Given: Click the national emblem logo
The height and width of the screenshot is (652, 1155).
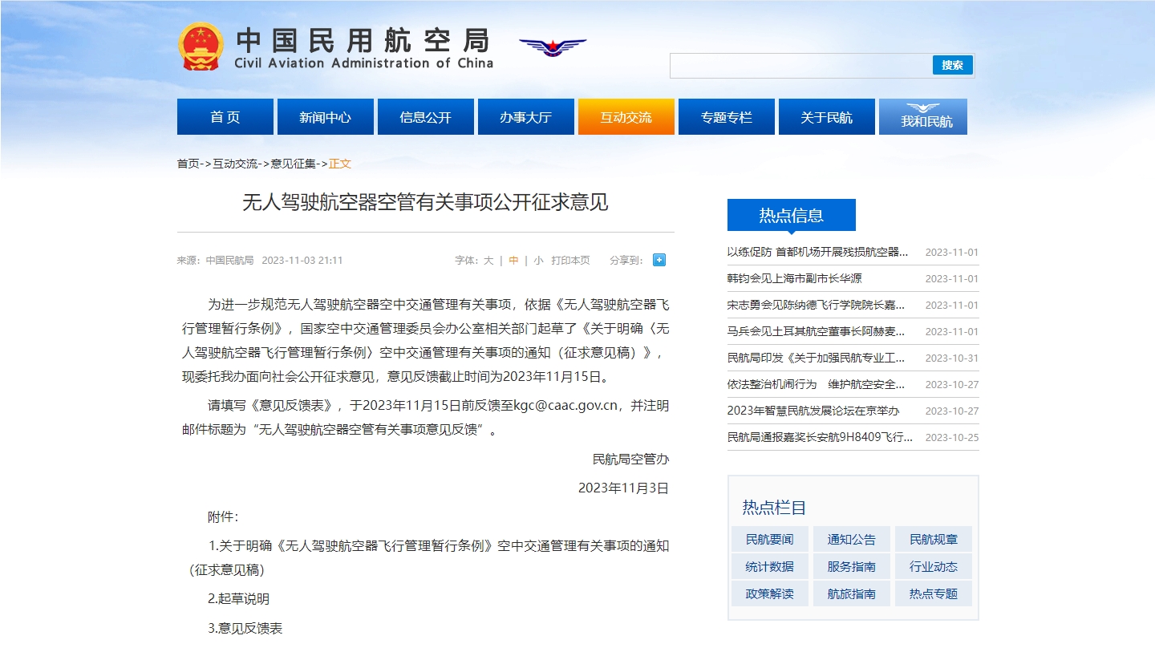Looking at the screenshot, I should pos(201,47).
